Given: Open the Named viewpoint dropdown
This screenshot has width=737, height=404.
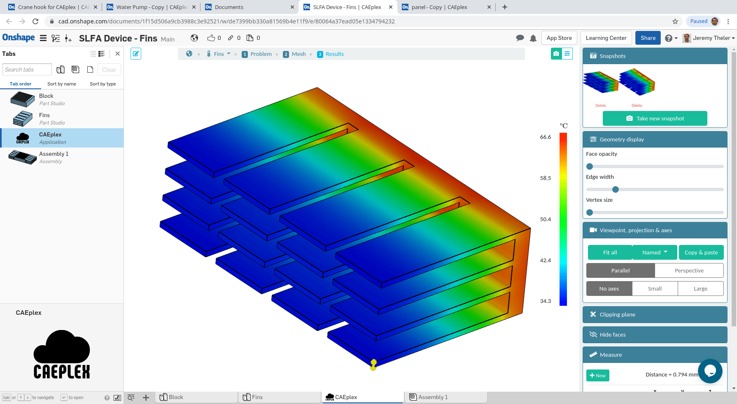Looking at the screenshot, I should 655,252.
